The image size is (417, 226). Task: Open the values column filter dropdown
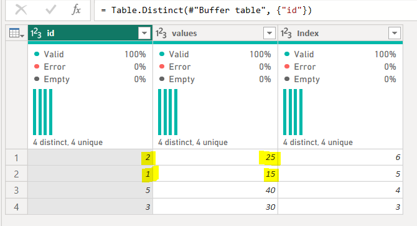[x=269, y=33]
